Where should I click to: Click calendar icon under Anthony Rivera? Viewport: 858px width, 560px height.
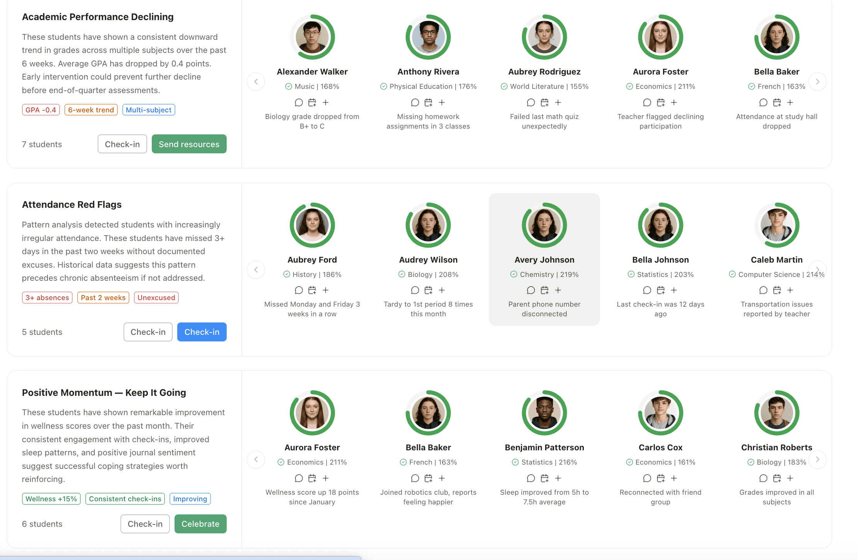point(428,102)
